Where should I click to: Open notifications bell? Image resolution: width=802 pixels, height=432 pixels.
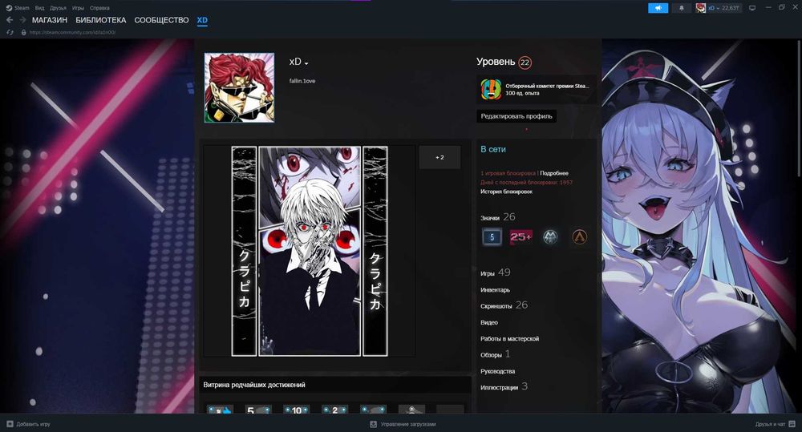(x=681, y=8)
